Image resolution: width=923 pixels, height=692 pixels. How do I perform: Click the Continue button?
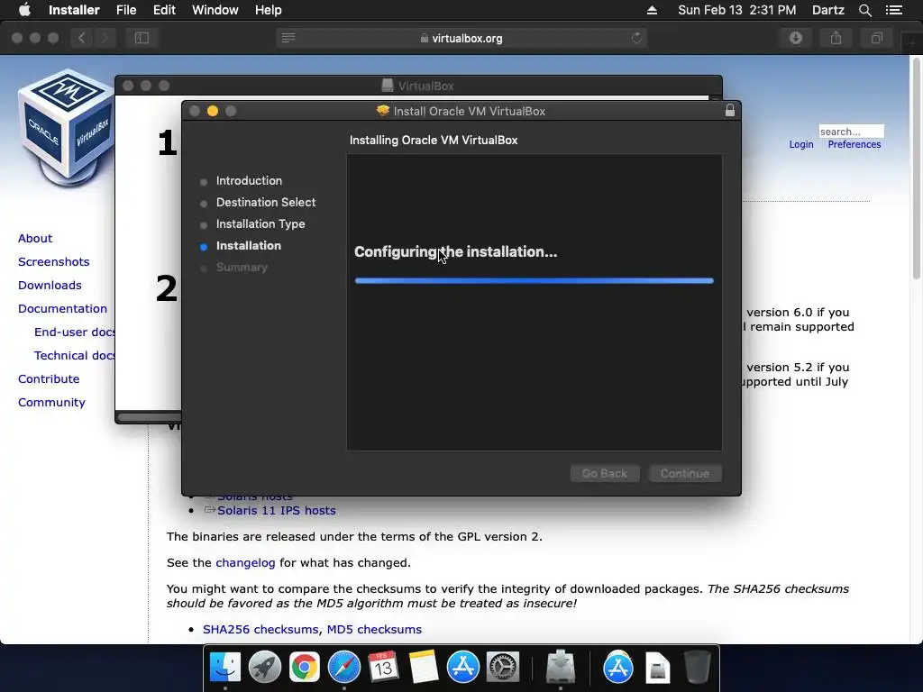[x=685, y=473]
